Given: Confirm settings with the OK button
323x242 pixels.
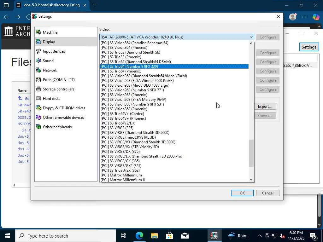Looking at the screenshot, I should pos(242,193).
